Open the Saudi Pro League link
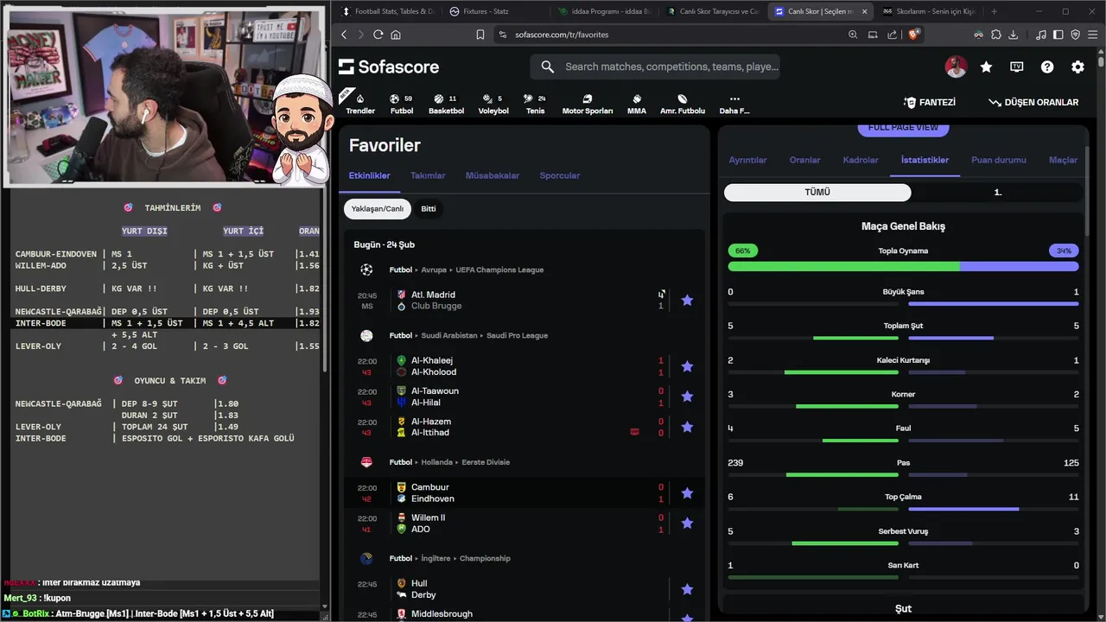Screen dimensions: 1106x622 pos(517,336)
